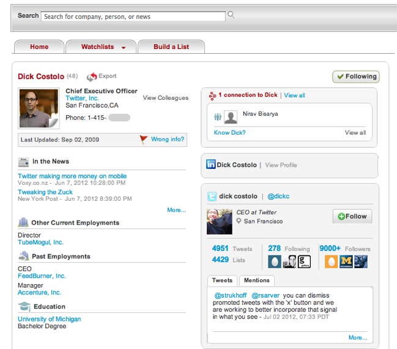Click the 'Chief Executive Officer' title text

pos(102,91)
